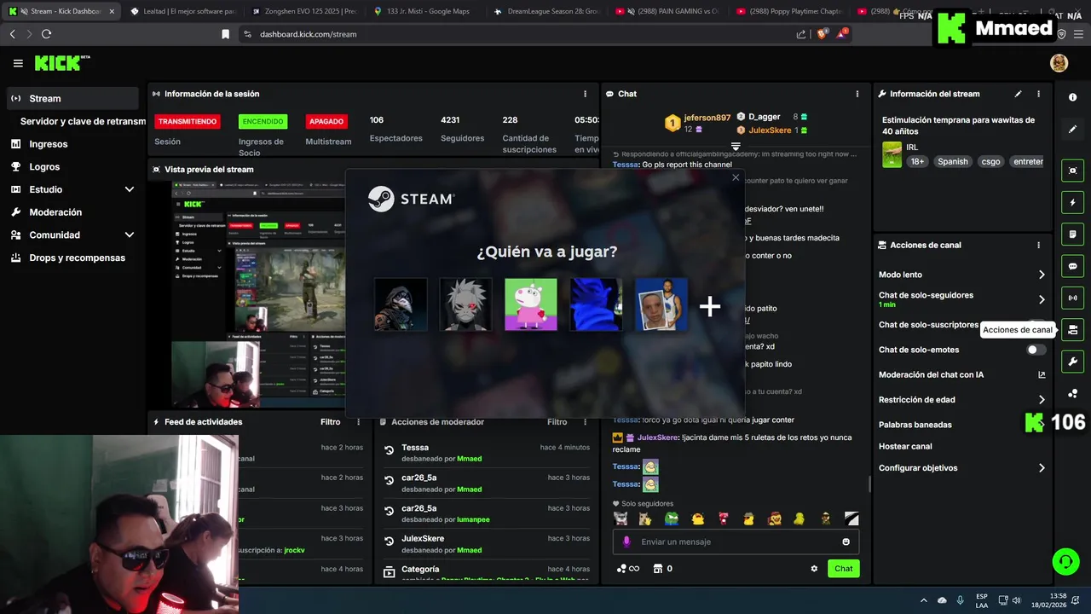
Task: Open Información del stream three-dot menu
Action: [x=1038, y=94]
